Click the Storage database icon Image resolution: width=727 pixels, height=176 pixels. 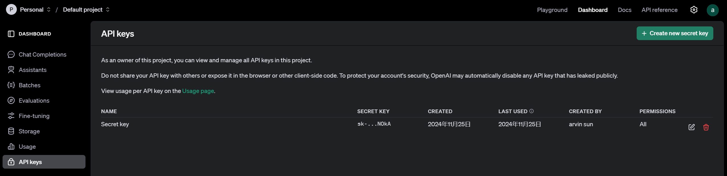[11, 131]
